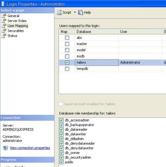
Task: Select the msdb database row
Action: tap(112, 56)
